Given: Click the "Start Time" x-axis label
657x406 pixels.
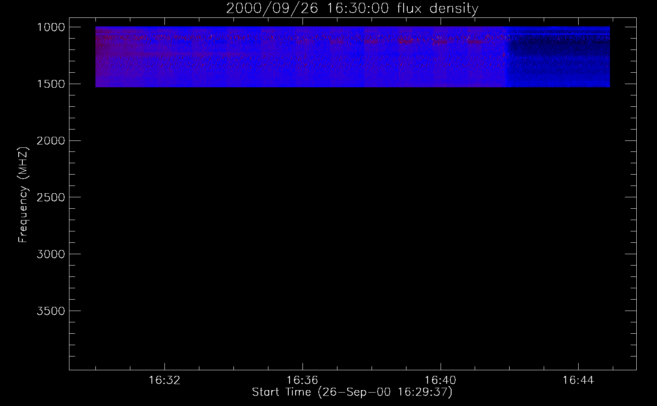Looking at the screenshot, I should [352, 392].
